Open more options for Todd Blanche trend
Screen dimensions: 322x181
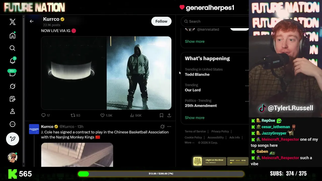click(247, 70)
